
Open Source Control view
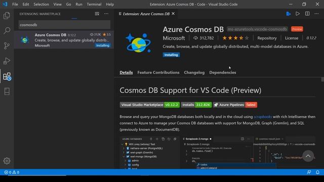click(7, 45)
